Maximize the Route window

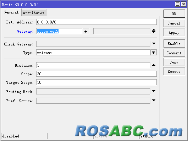click(x=177, y=4)
